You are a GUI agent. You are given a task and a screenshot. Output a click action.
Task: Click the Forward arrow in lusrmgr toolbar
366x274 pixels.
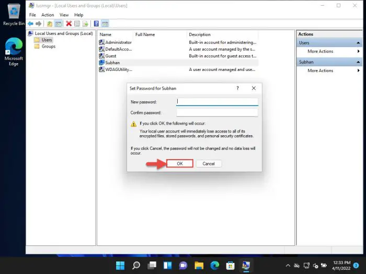point(39,23)
